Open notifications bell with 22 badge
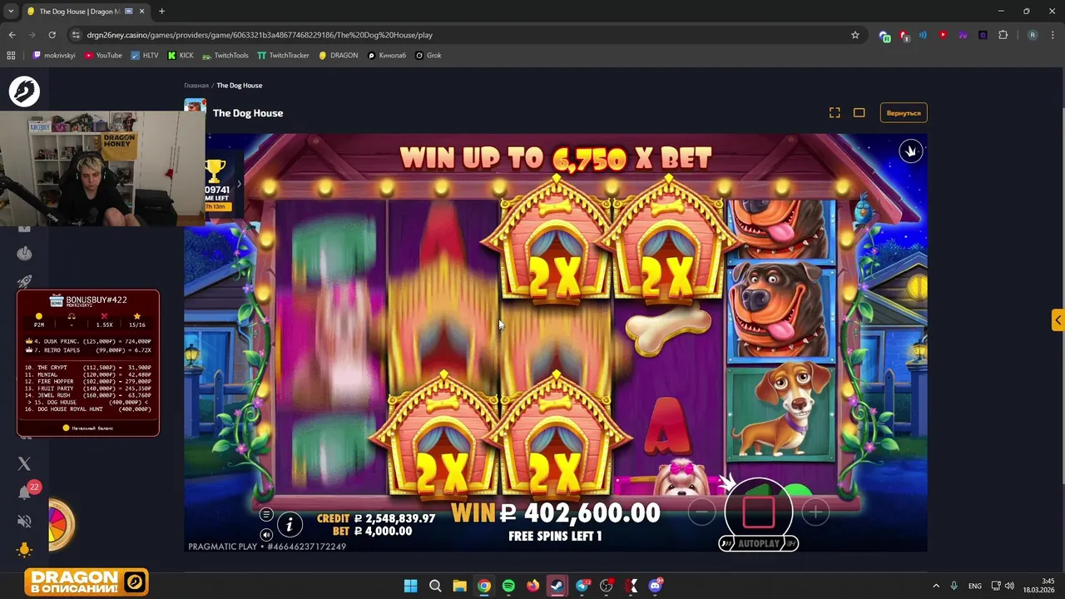The image size is (1065, 599). [25, 492]
